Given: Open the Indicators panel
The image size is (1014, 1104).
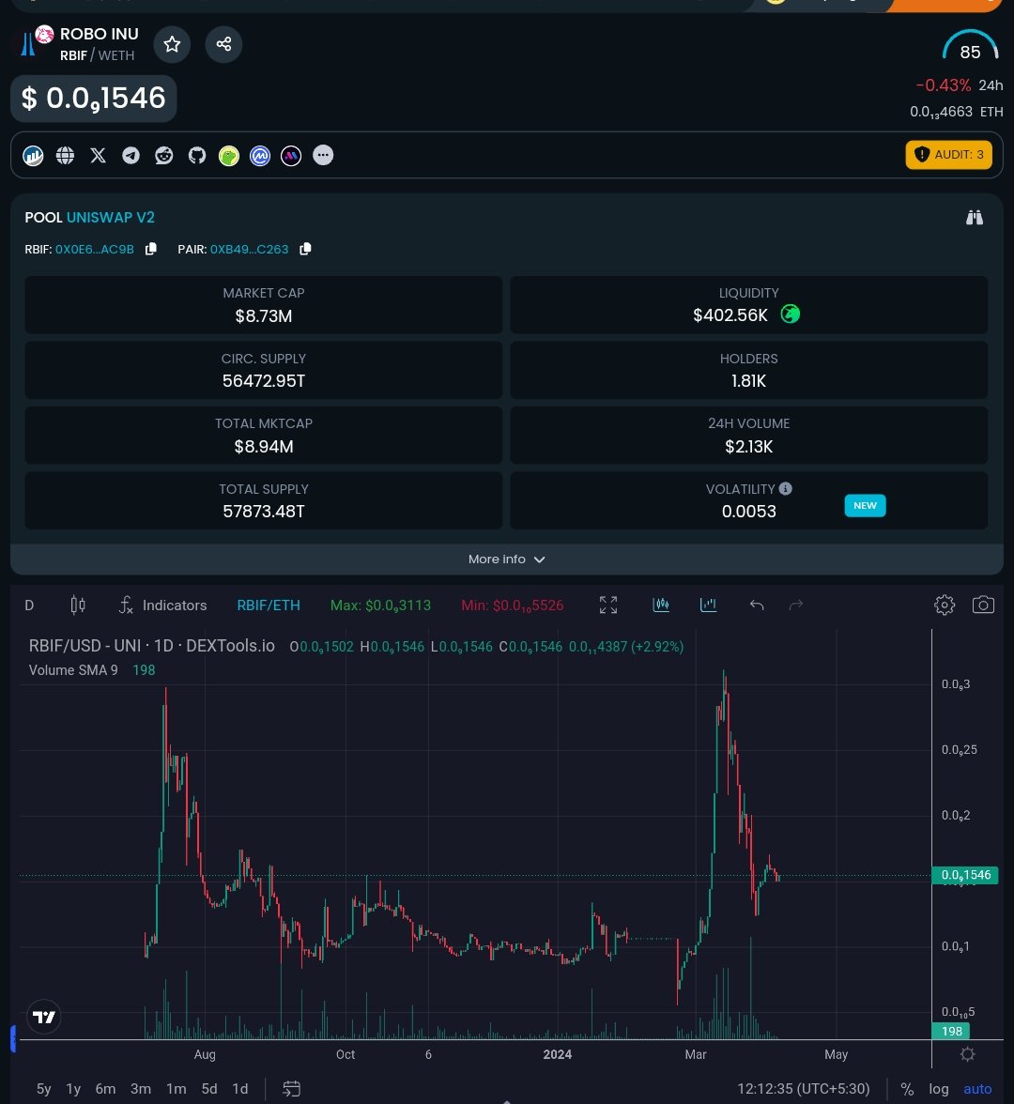Looking at the screenshot, I should pyautogui.click(x=163, y=605).
